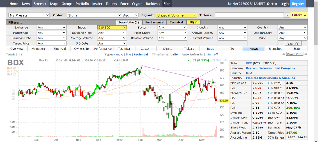Viewport: 318px width, 142px height.
Task: Open the Ownership view tab
Action: point(81,49)
